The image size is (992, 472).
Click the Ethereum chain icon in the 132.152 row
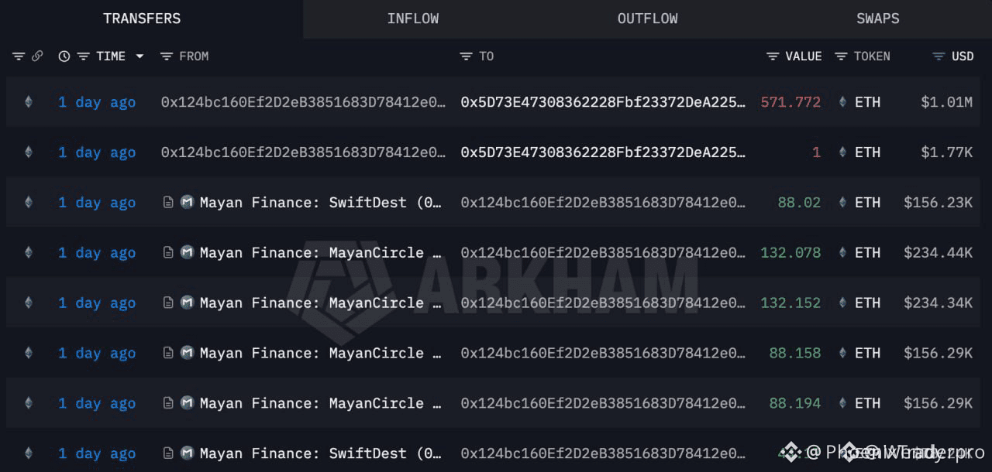tap(29, 303)
